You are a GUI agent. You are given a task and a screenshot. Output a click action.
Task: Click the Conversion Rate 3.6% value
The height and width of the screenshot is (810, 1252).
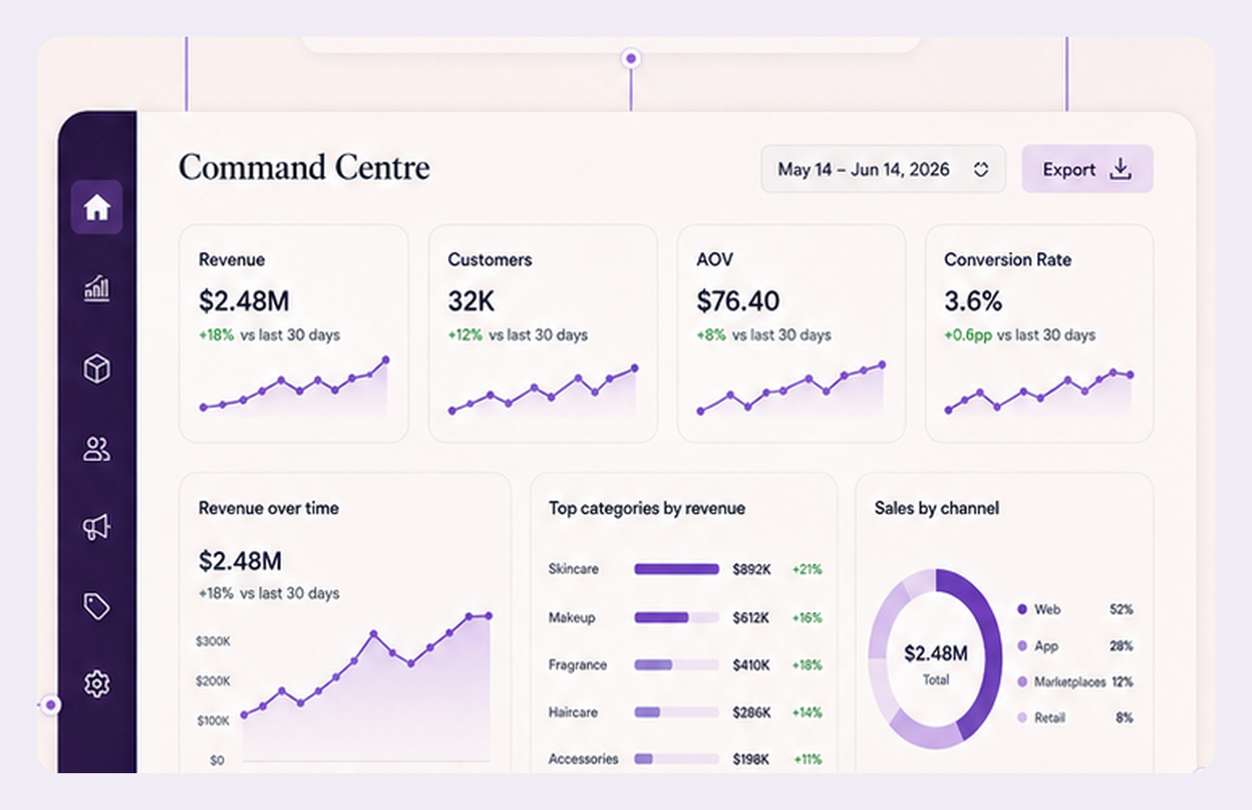tap(973, 301)
